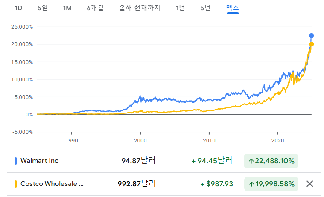Click Costco's 19,998.58% gain badge
This screenshot has width=324, height=197.
271,184
